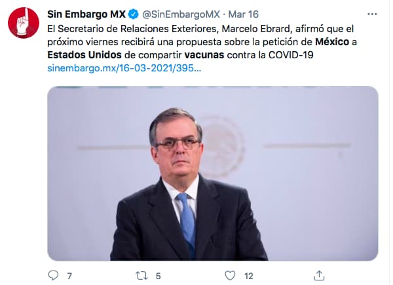
Task: Click the retweet count number 5
Action: [x=158, y=276]
